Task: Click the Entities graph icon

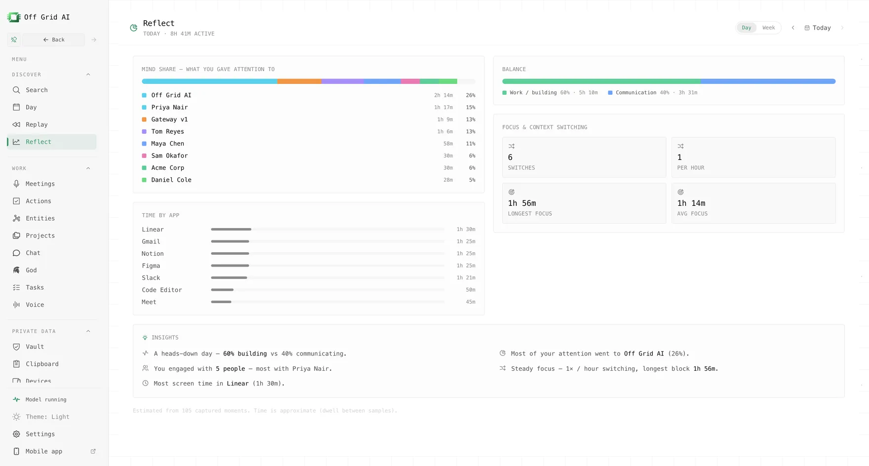Action: coord(16,218)
